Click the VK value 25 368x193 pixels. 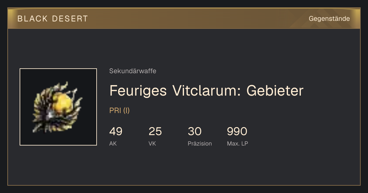pos(155,131)
